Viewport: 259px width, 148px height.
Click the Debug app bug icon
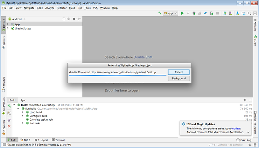coord(194,13)
